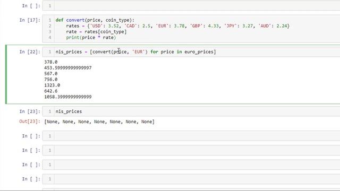Image resolution: width=340 pixels, height=191 pixels.
Task: Click the line 'rate = rates[coin_type]'
Action: pyautogui.click(x=96, y=32)
